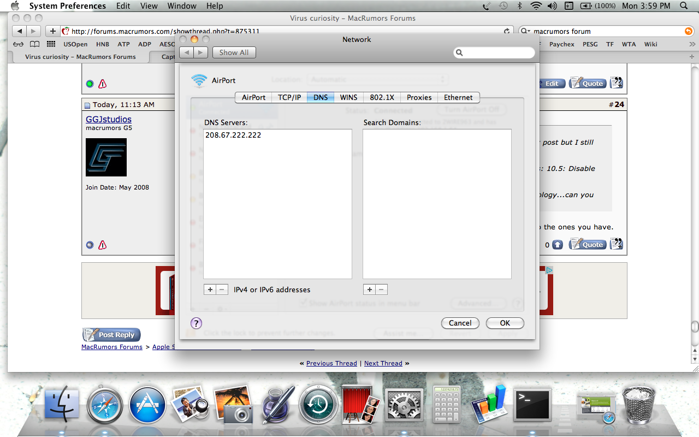Image resolution: width=699 pixels, height=437 pixels.
Task: Switch to the TCP/IP tab
Action: pos(289,97)
